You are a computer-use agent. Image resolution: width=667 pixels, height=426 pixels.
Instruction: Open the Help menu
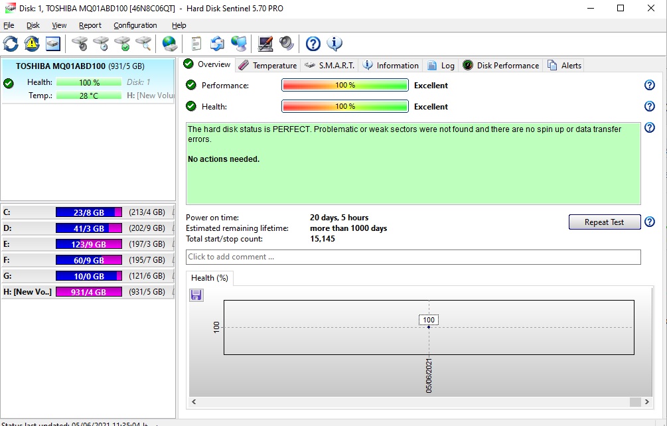tap(179, 25)
